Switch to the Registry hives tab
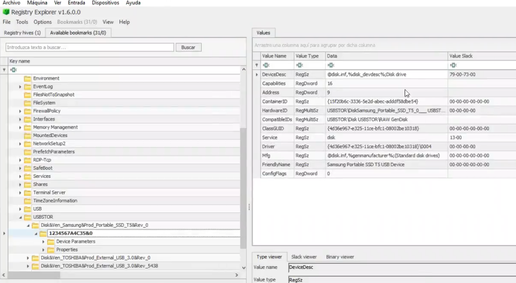Screen dimensions: 516x283 (x=22, y=33)
